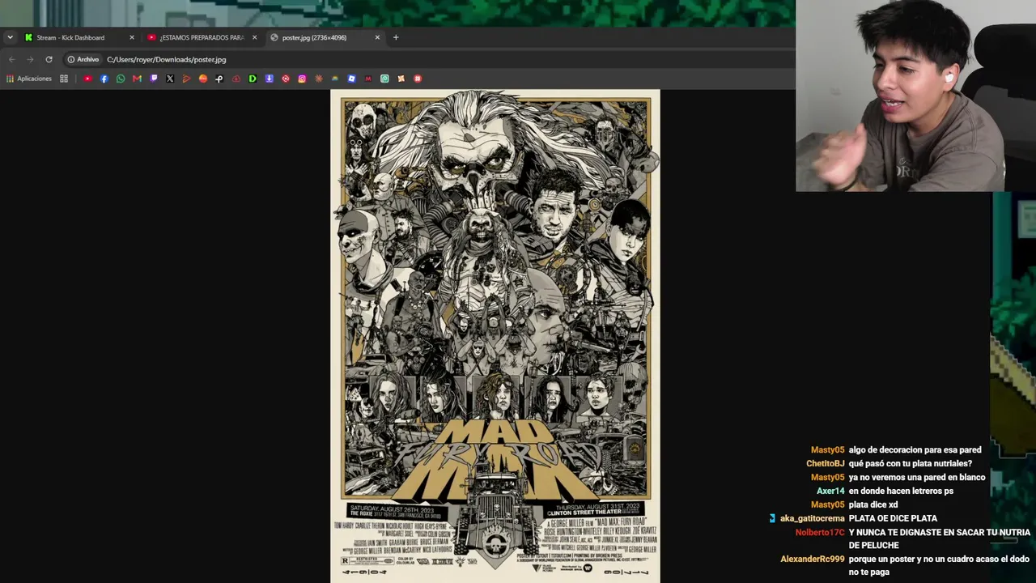The image size is (1036, 583).
Task: Click chat username AlexanderRc999
Action: (813, 560)
